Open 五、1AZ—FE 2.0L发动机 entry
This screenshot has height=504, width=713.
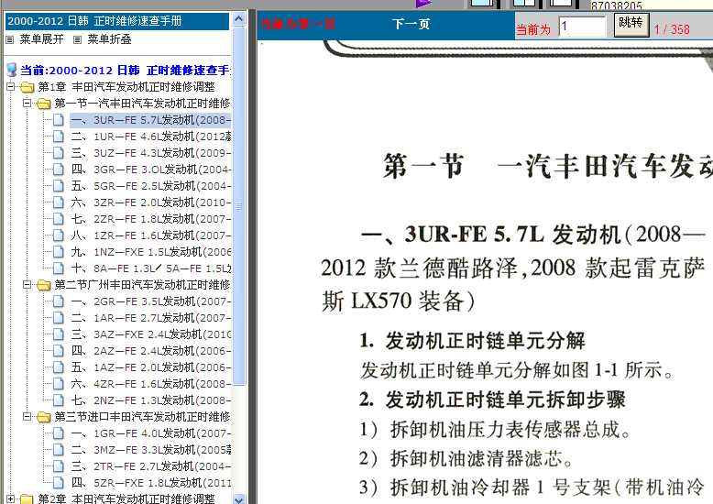pos(150,367)
